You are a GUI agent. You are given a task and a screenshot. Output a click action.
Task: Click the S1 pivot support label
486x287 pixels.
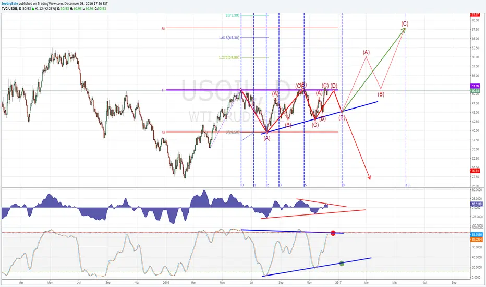(163, 133)
